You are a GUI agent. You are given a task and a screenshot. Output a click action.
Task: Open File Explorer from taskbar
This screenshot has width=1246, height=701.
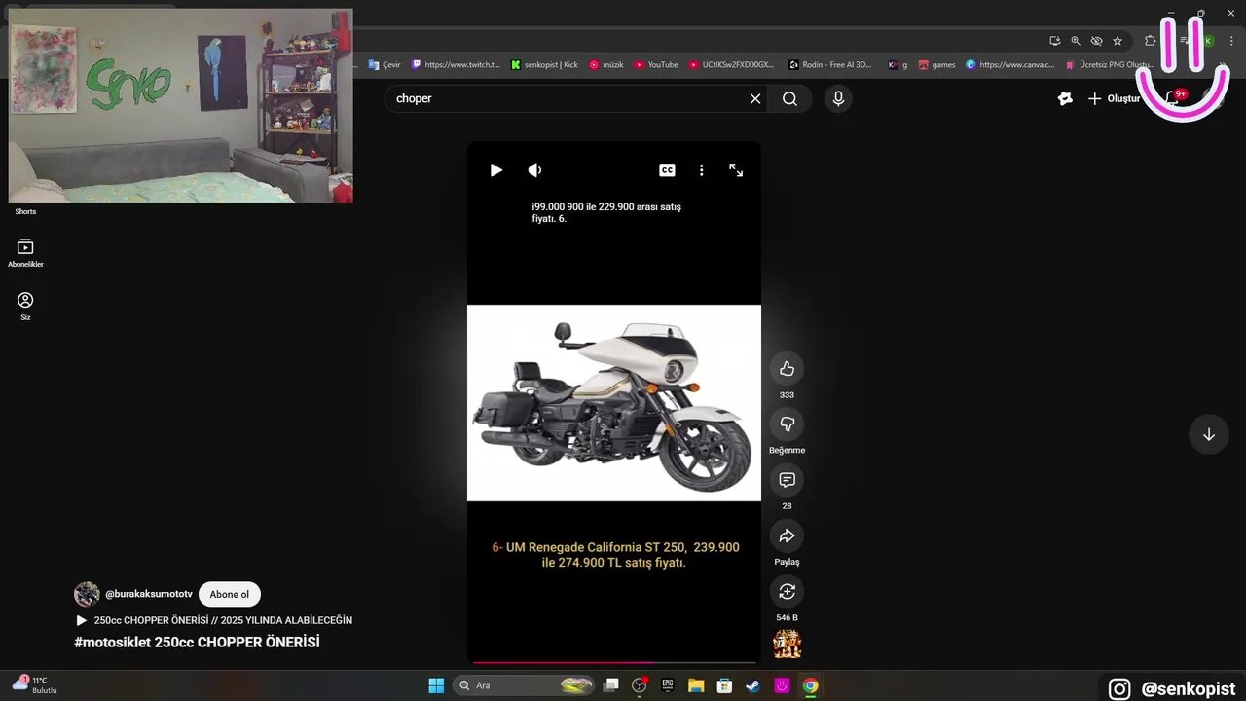(x=696, y=685)
